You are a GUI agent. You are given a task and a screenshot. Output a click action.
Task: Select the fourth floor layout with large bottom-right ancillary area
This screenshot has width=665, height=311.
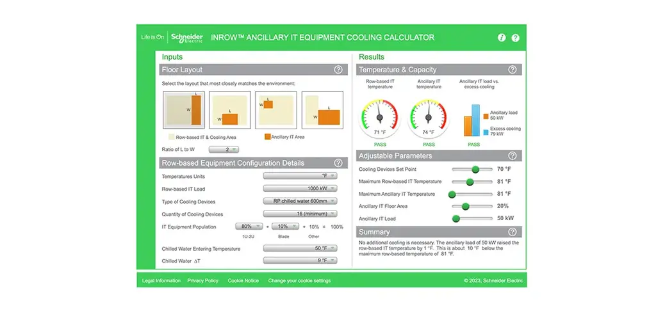tap(322, 110)
